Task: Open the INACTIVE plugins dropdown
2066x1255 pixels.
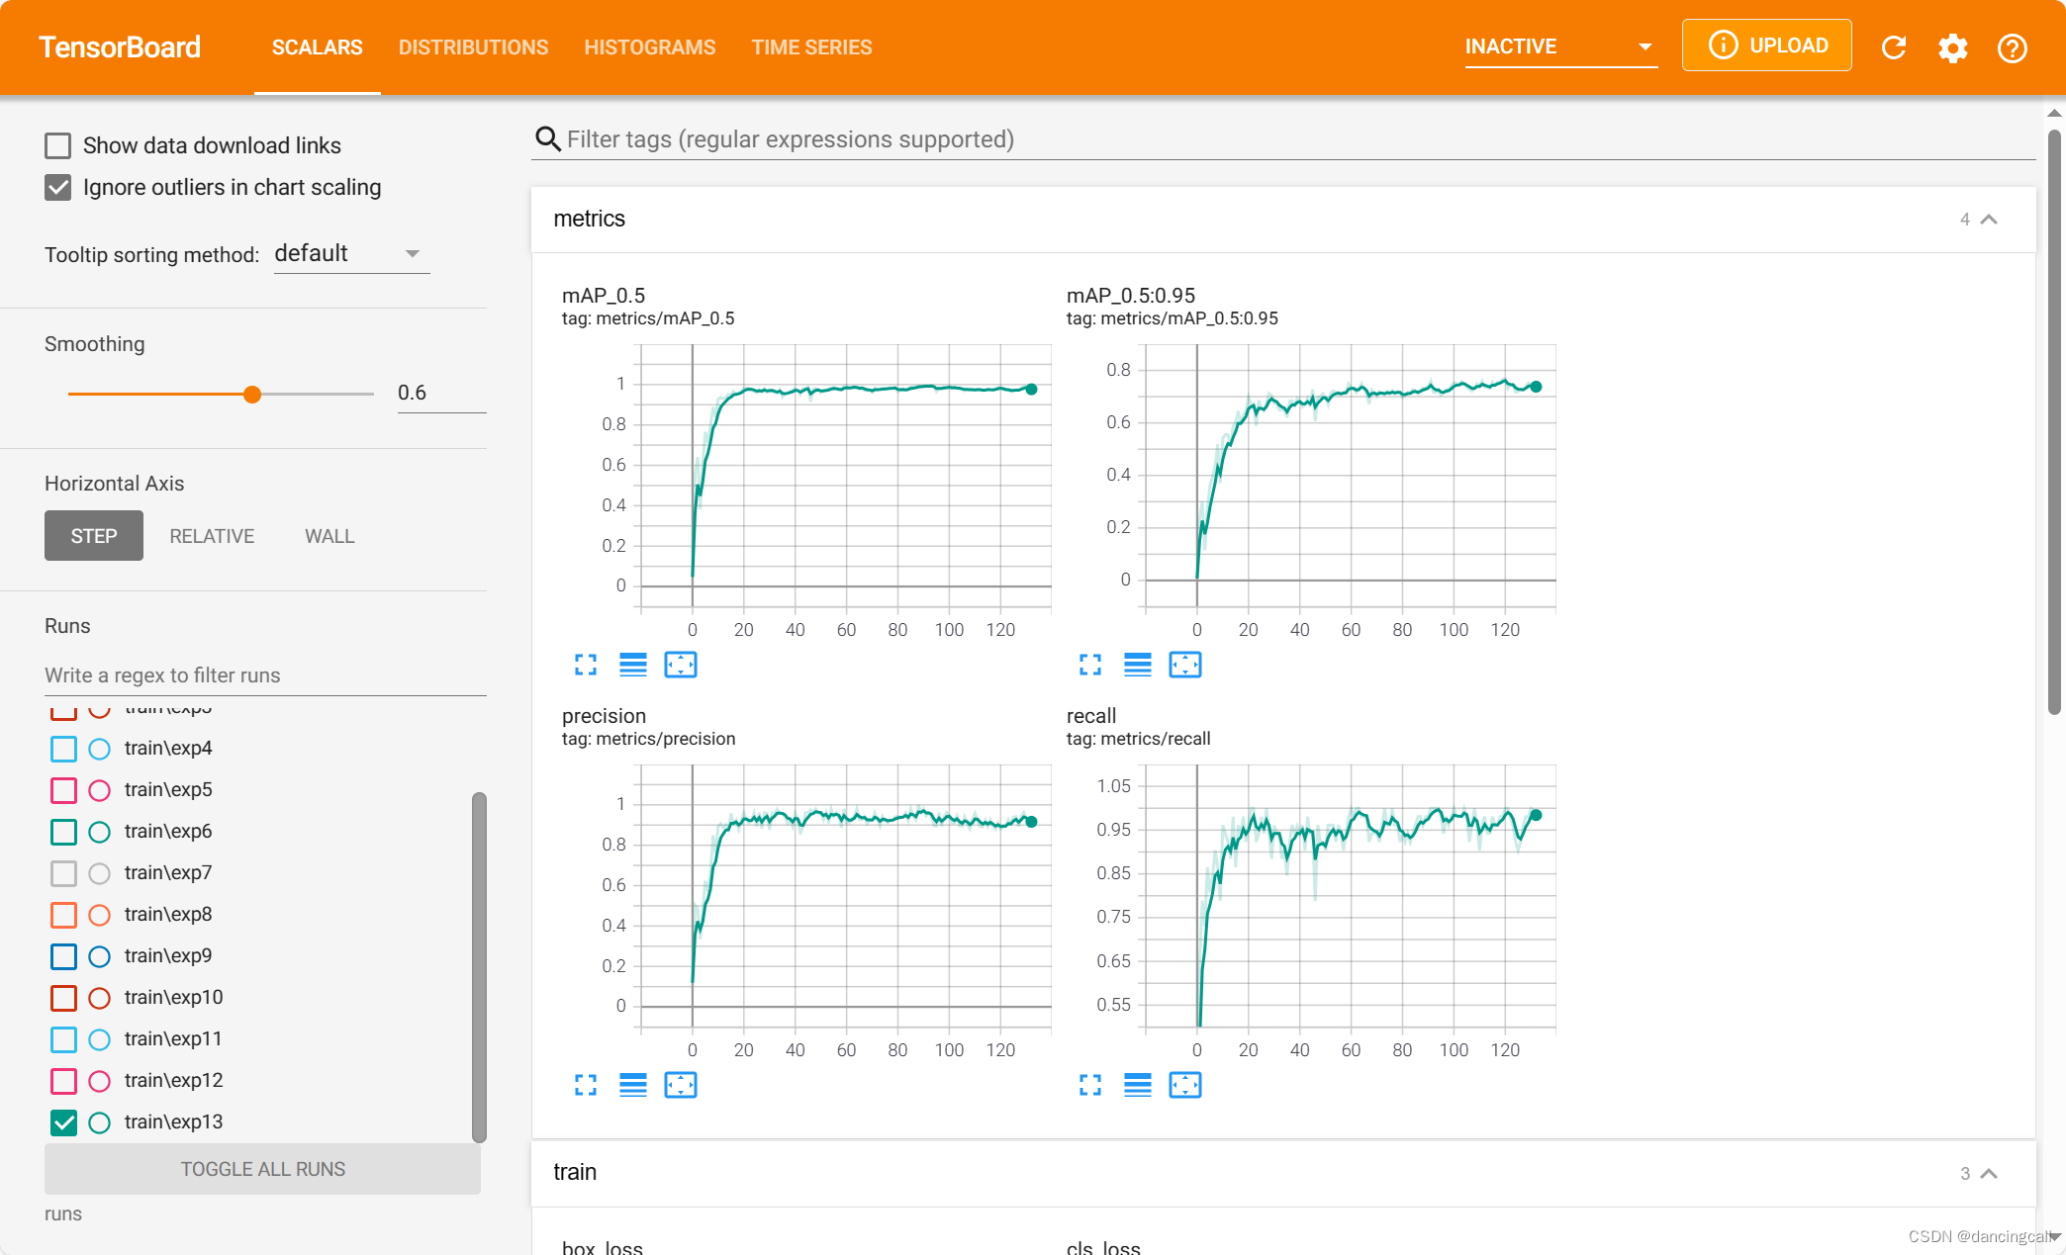Action: (x=1559, y=46)
